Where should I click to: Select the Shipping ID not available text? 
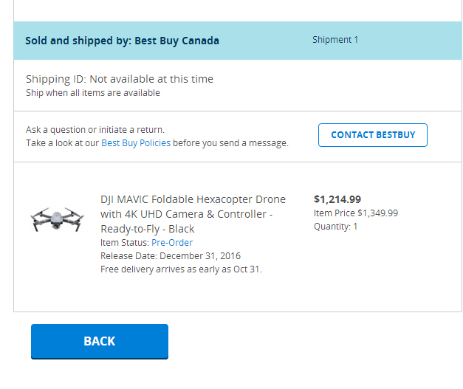pos(120,79)
